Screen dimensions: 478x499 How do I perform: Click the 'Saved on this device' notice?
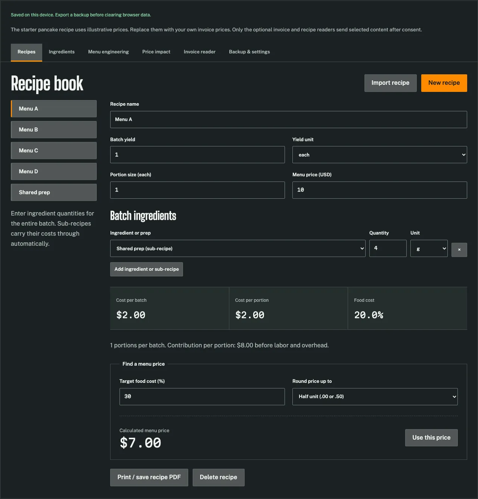pos(81,15)
